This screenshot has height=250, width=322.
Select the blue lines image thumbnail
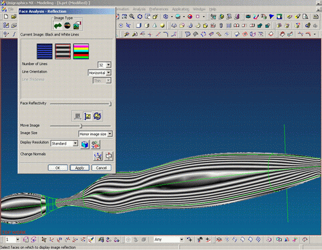[44, 52]
